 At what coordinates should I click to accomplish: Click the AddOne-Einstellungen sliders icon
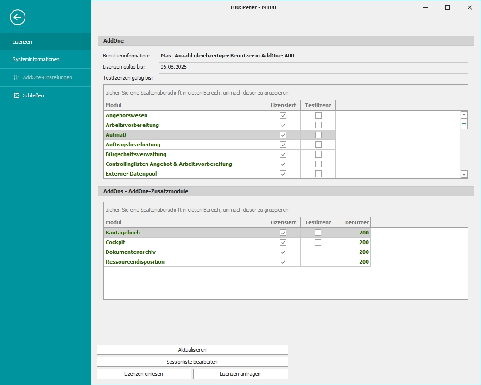click(17, 77)
